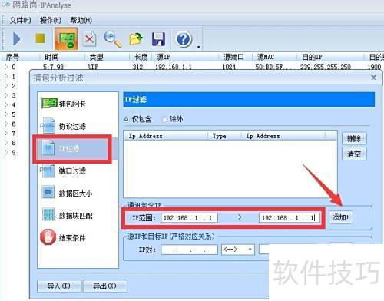384x301 pixels.
Task: Expand packet row 1
Action: (6, 77)
